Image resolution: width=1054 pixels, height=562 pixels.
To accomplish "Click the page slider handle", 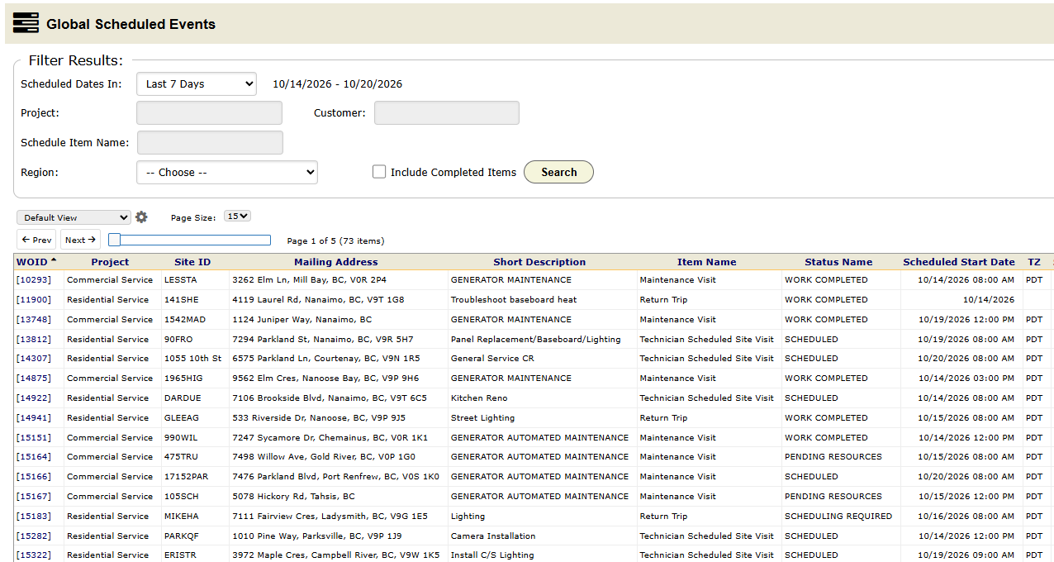I will (x=115, y=240).
